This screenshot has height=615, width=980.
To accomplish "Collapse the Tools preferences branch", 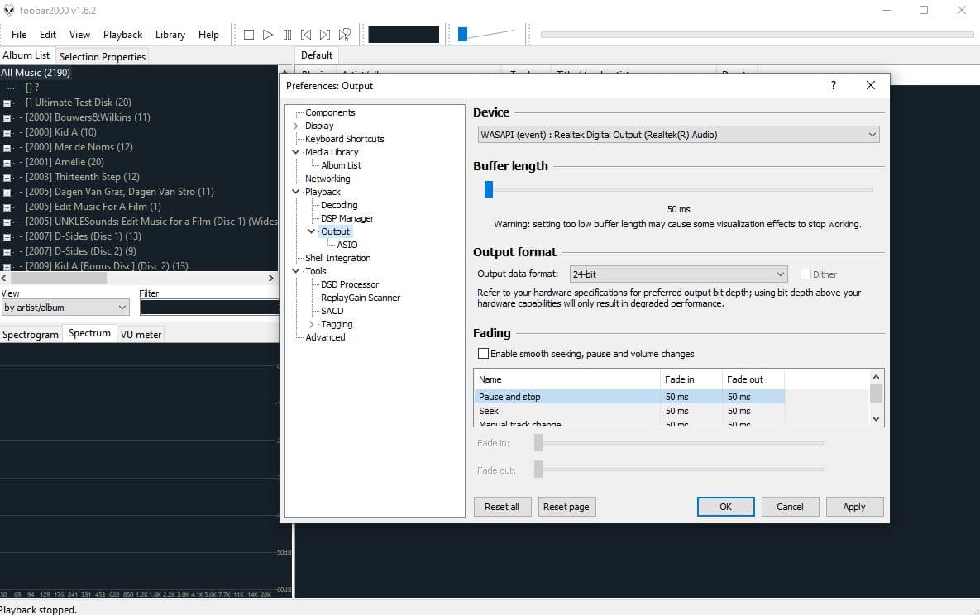I will point(295,270).
